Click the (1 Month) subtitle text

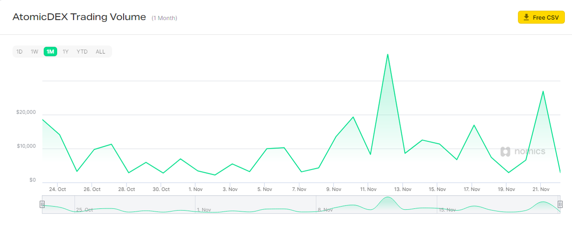point(164,18)
